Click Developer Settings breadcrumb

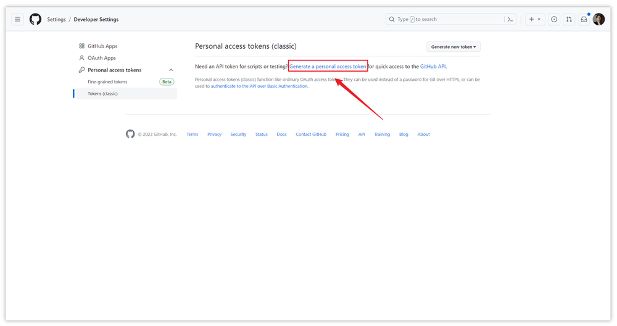(96, 19)
